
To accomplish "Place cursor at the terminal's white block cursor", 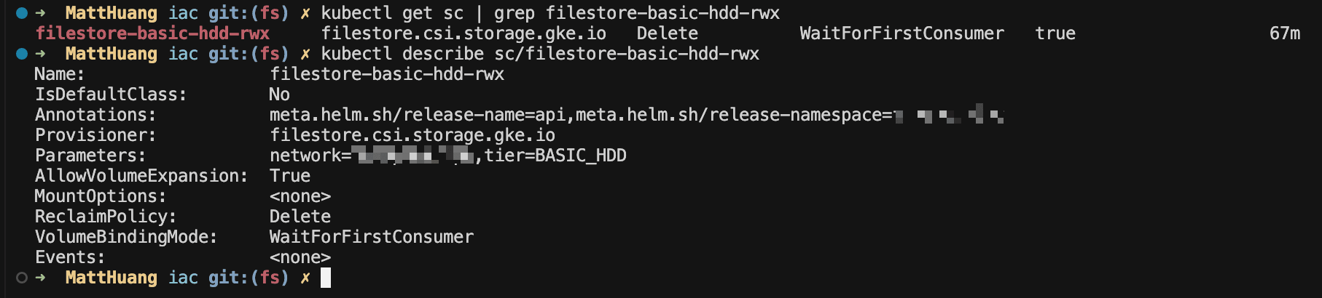I will (x=326, y=277).
